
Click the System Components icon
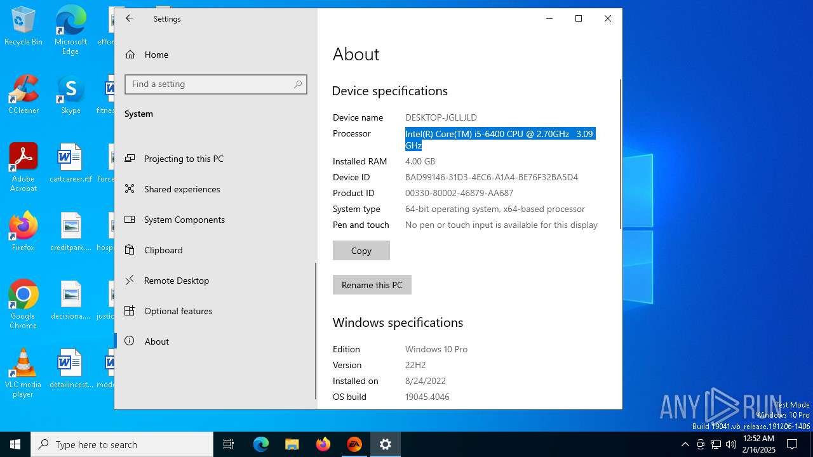coord(130,220)
